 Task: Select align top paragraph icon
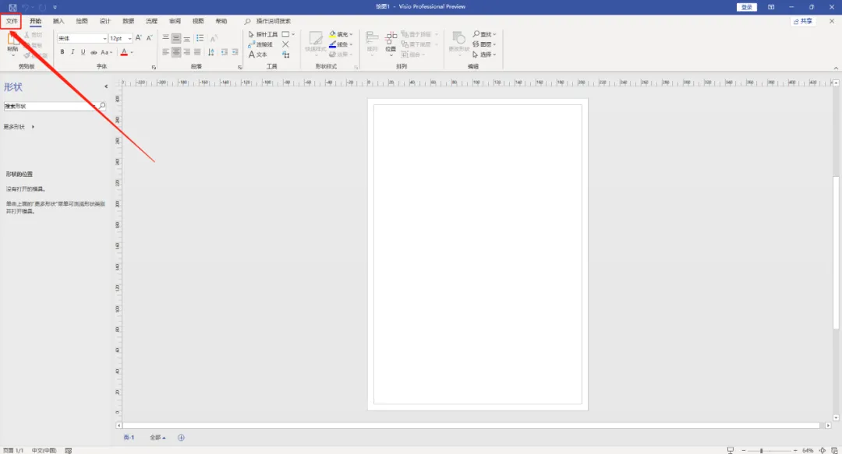pyautogui.click(x=165, y=38)
